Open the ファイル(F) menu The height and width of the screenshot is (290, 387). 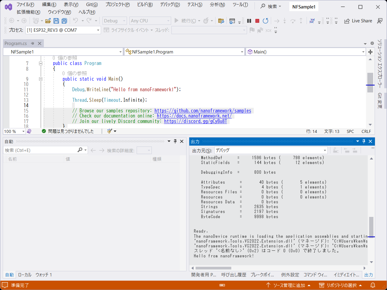click(25, 5)
